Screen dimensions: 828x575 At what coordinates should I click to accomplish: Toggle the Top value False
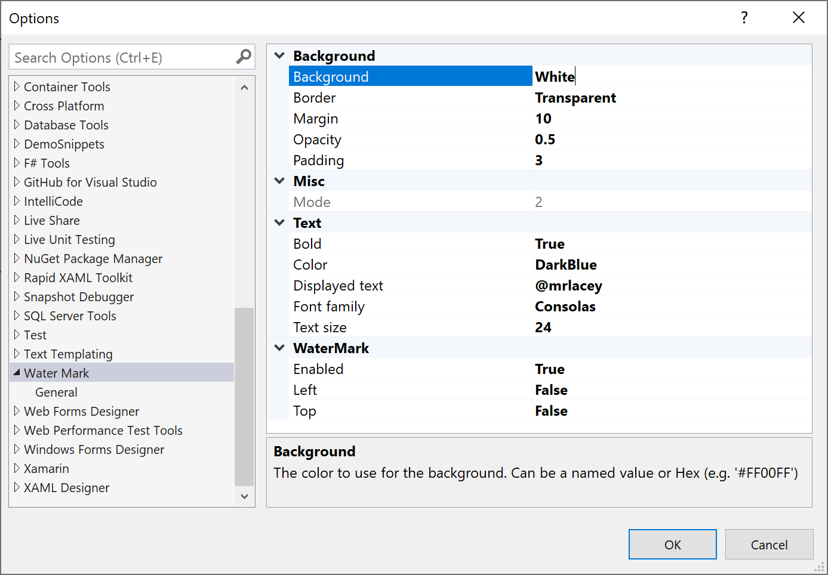tap(672, 410)
